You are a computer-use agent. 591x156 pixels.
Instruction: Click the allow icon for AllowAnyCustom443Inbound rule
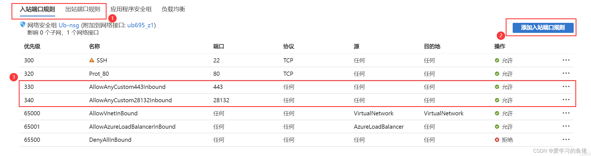[x=497, y=87]
